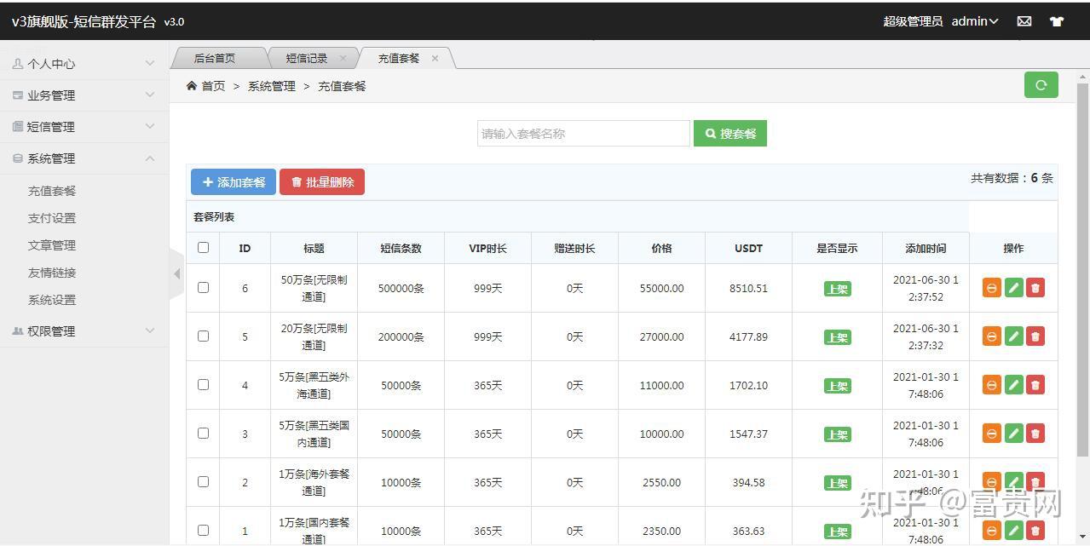Click the green refresh icon button
The image size is (1090, 546).
[x=1041, y=85]
